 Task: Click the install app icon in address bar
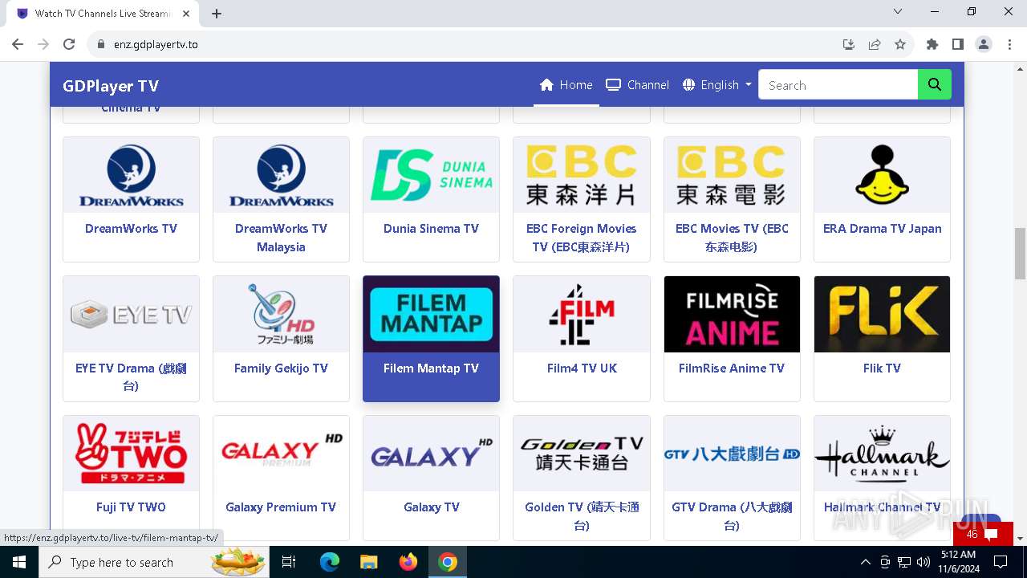click(849, 44)
